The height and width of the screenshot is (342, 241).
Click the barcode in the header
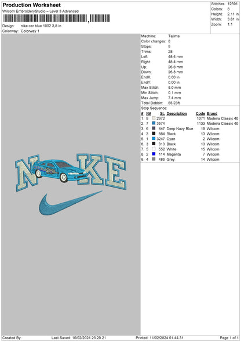click(x=56, y=19)
